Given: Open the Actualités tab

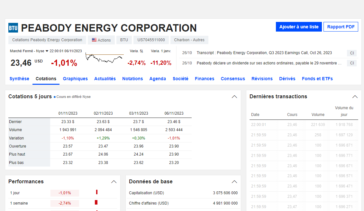Looking at the screenshot, I should click(x=105, y=79).
